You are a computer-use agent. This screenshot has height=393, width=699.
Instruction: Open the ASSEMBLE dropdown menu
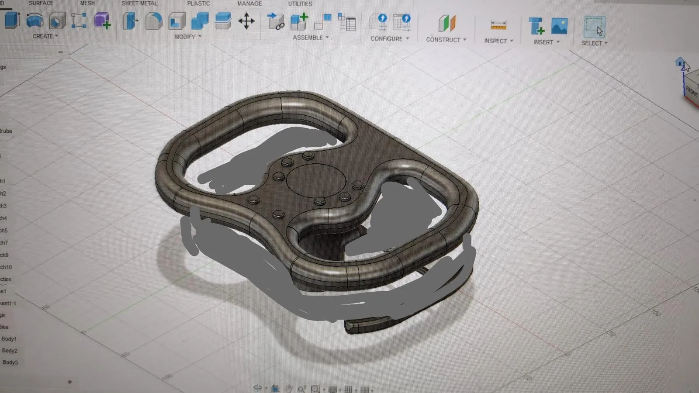(x=311, y=38)
